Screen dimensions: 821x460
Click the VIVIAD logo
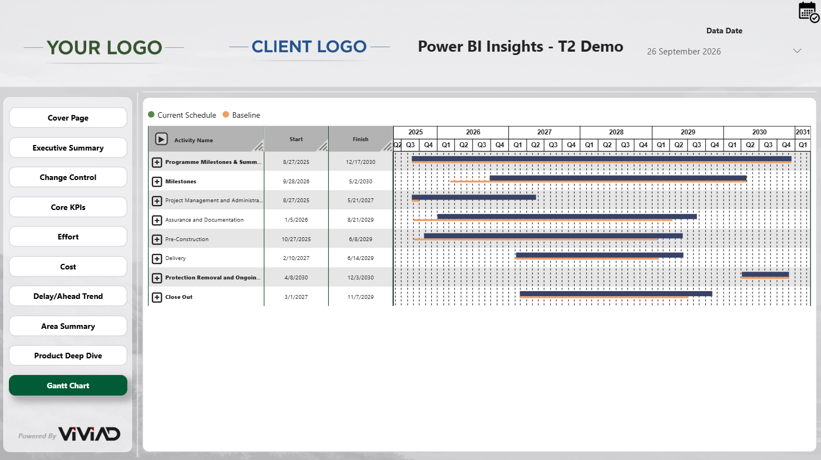(x=89, y=434)
